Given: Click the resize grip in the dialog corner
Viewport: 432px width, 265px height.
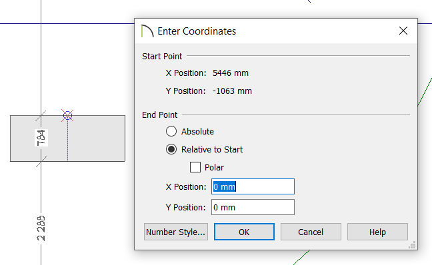Looking at the screenshot, I should click(x=412, y=245).
